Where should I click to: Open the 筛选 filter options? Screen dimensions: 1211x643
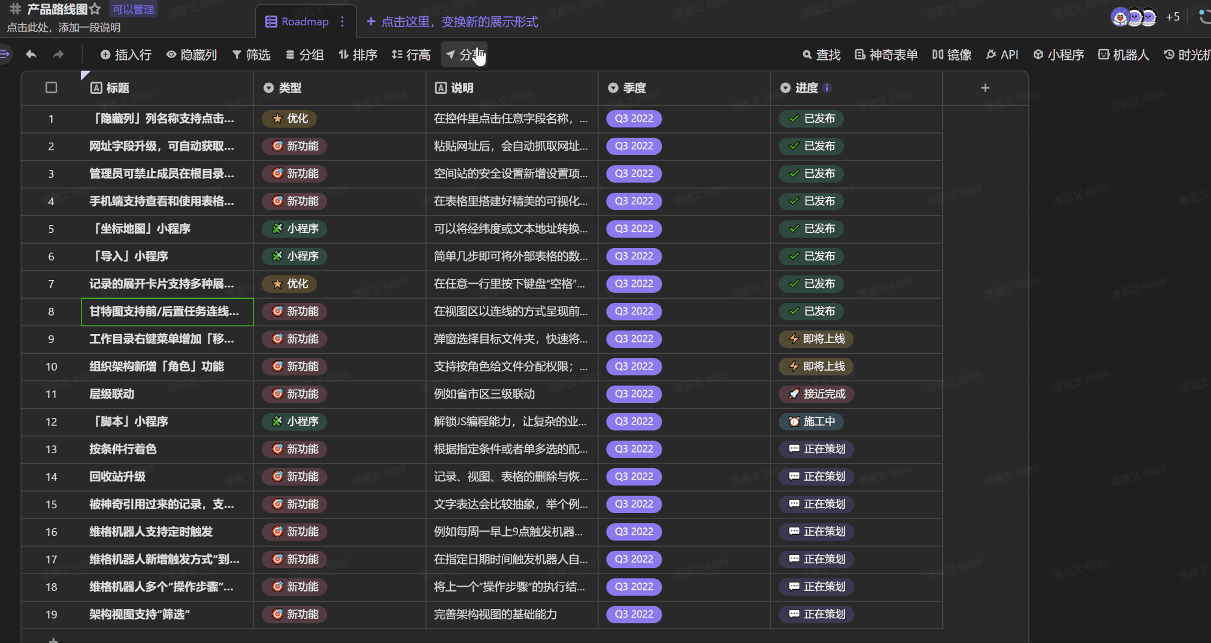coord(251,55)
